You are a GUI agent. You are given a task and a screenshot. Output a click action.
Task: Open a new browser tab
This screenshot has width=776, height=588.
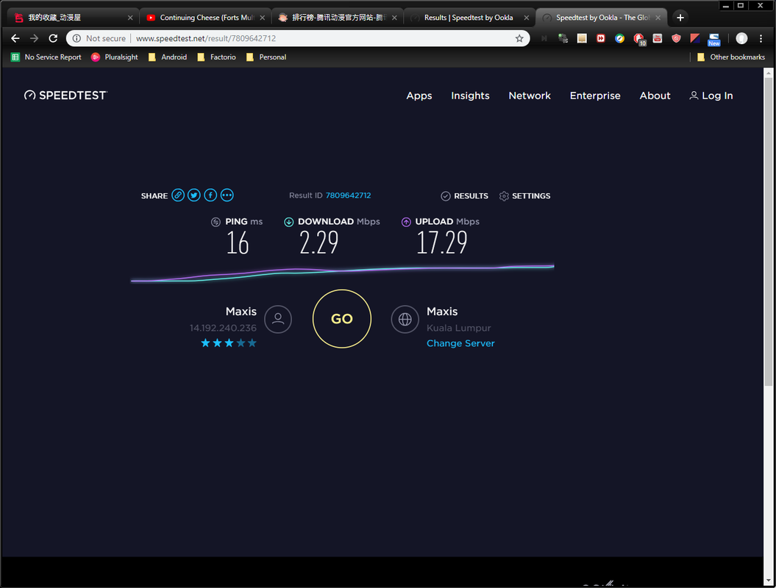(x=680, y=18)
